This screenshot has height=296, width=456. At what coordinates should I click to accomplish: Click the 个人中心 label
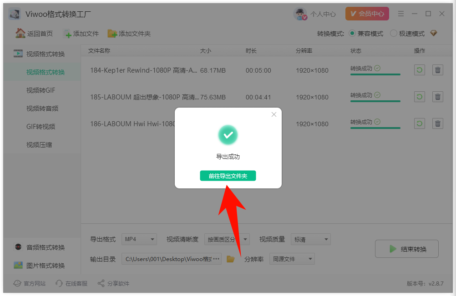pyautogui.click(x=323, y=14)
